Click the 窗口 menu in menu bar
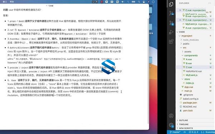The height and width of the screenshot is (134, 215). 5,2
